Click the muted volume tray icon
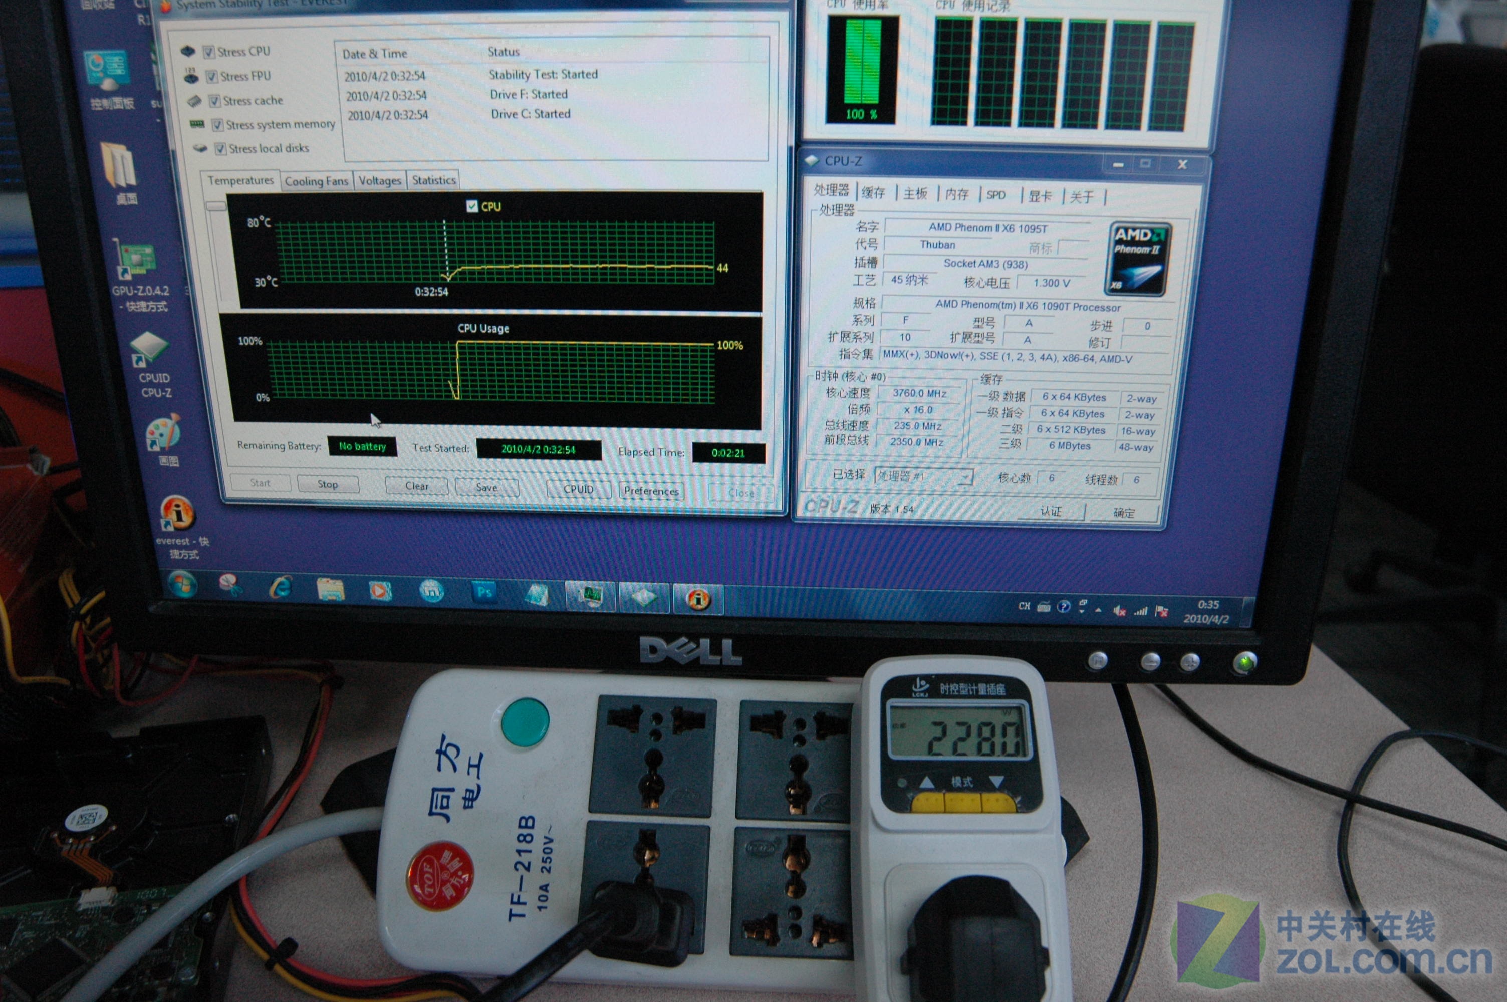Viewport: 1507px width, 1002px height. [1119, 611]
